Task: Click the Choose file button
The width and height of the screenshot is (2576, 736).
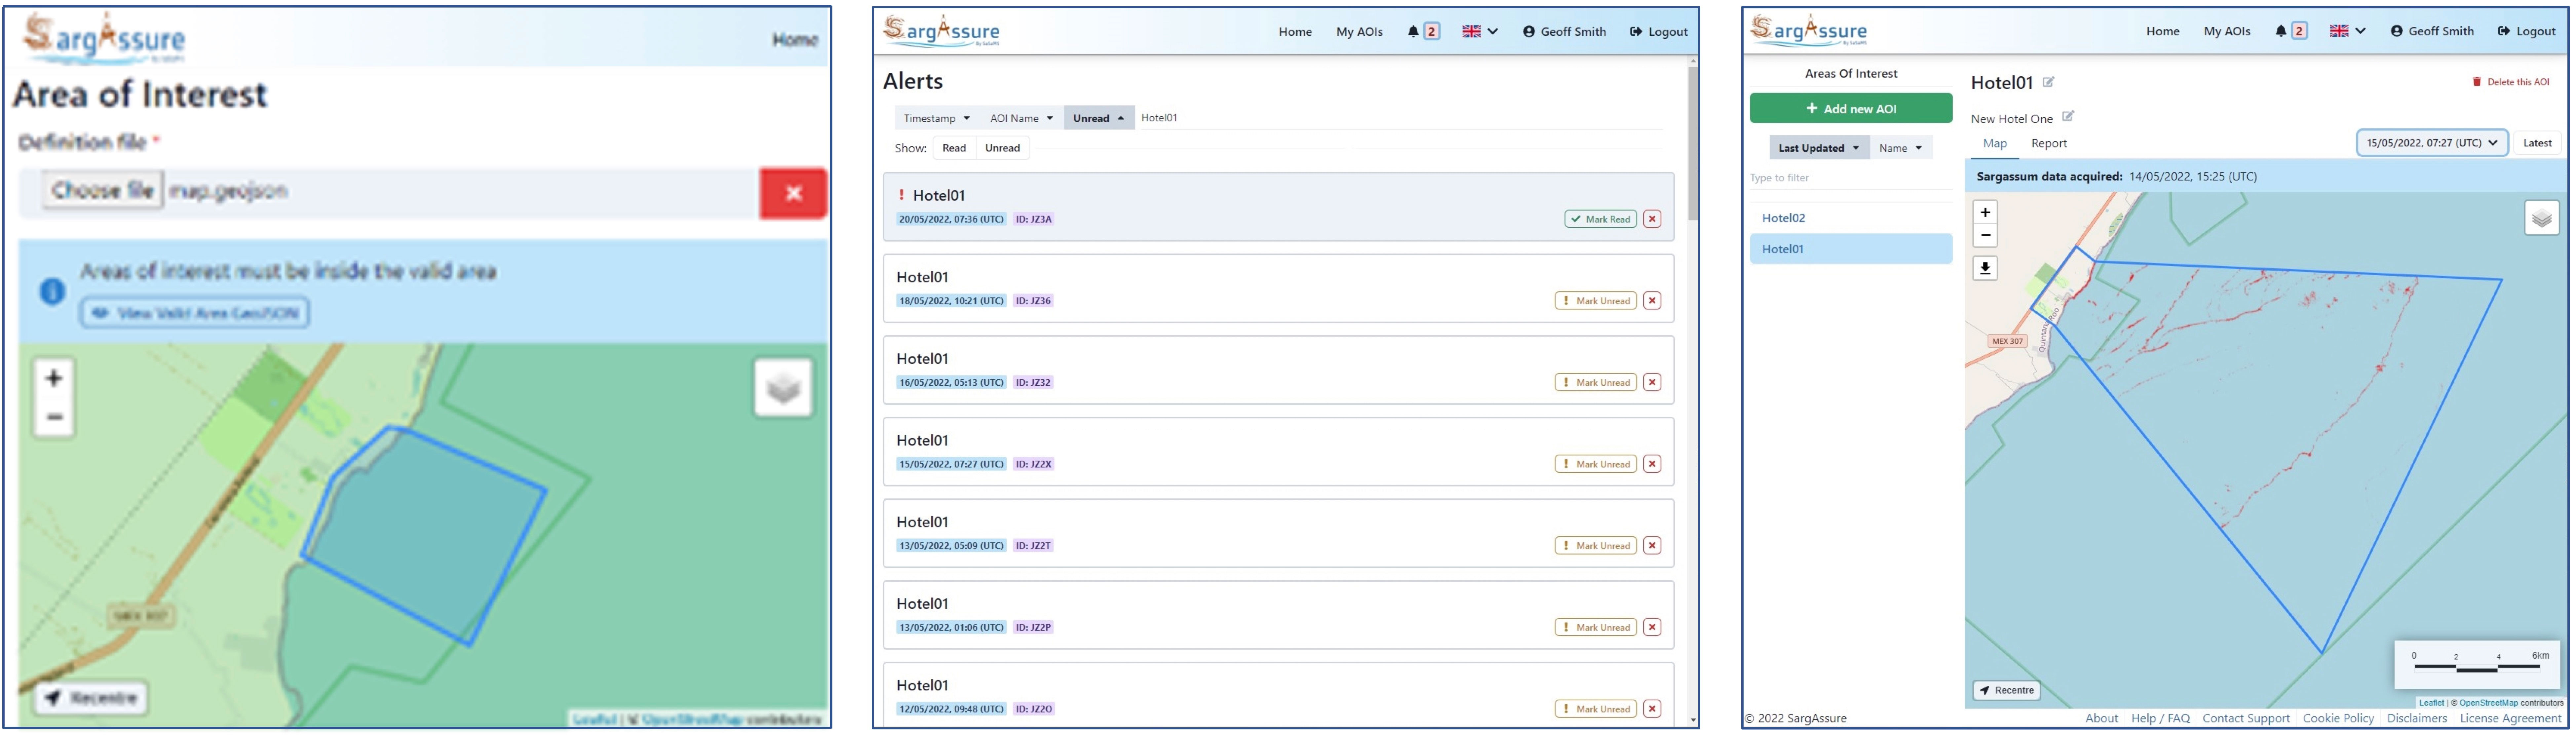Action: click(x=102, y=190)
